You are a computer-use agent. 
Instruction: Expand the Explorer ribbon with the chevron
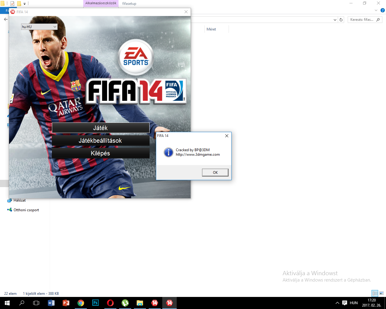(x=376, y=11)
